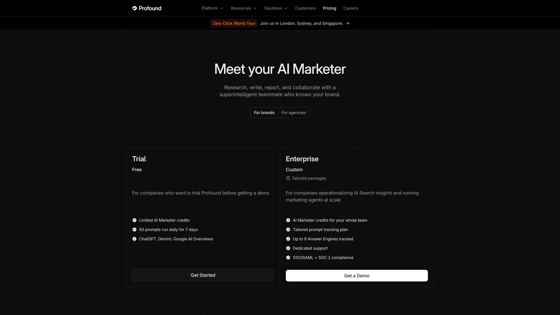
Task: Expand the Platform dropdown chevron
Action: [222, 8]
